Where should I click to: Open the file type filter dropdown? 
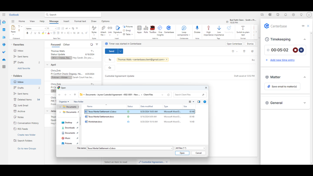[190, 148]
